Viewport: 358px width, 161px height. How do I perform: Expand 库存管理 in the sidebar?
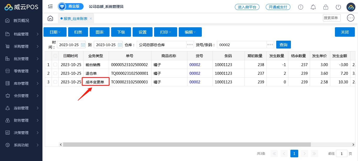click(21, 83)
